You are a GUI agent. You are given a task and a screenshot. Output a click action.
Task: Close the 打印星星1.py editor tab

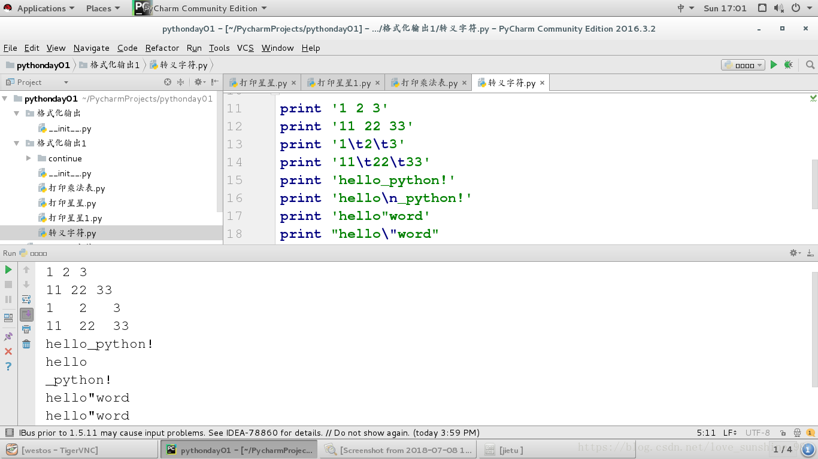(377, 83)
